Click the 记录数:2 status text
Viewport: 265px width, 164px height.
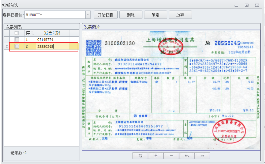click(19, 153)
